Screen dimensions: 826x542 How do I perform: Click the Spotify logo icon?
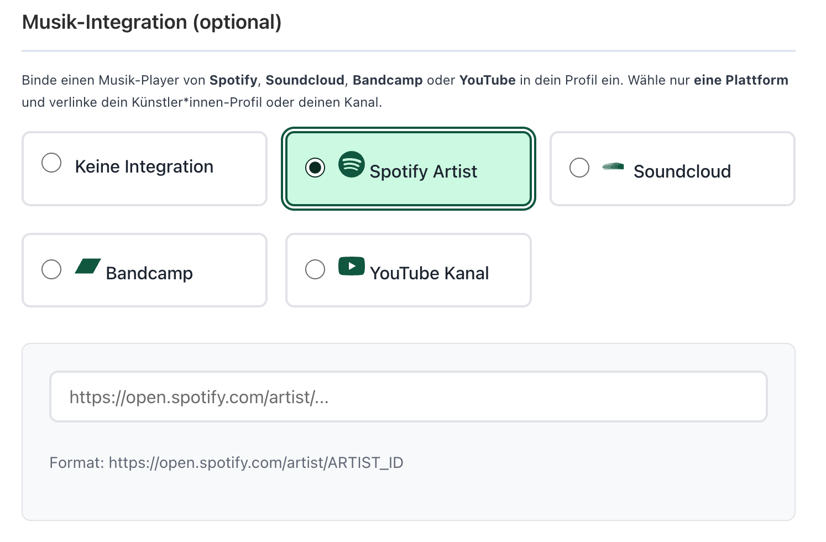coord(352,164)
